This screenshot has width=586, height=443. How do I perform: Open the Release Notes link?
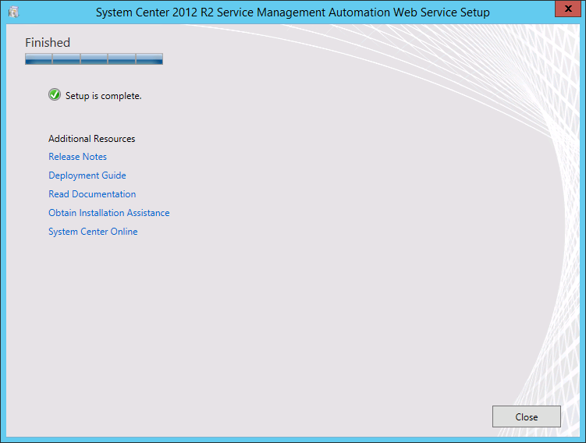[x=77, y=157]
